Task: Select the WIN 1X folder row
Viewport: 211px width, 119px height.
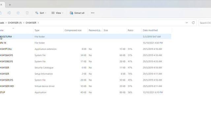Action: point(85,43)
